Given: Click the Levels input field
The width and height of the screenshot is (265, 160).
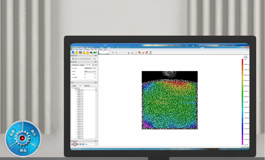Looking at the screenshot, I should [x=90, y=74].
